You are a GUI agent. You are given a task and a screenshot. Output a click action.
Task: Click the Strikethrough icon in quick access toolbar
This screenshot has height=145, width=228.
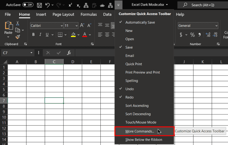pyautogui.click(x=102, y=6)
